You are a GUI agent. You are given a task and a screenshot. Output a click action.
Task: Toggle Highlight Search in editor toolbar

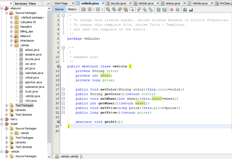click(125, 10)
